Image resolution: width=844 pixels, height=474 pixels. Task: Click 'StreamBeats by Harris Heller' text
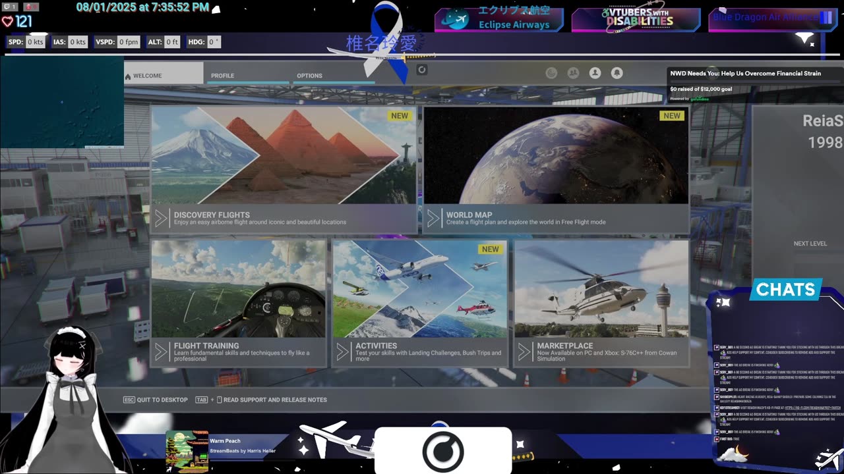pyautogui.click(x=243, y=451)
